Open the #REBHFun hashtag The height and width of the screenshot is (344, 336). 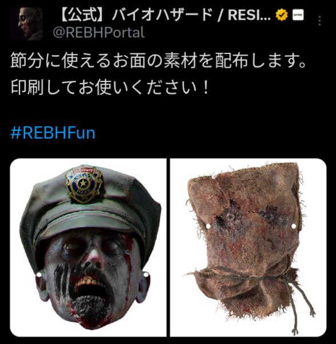[x=53, y=133]
